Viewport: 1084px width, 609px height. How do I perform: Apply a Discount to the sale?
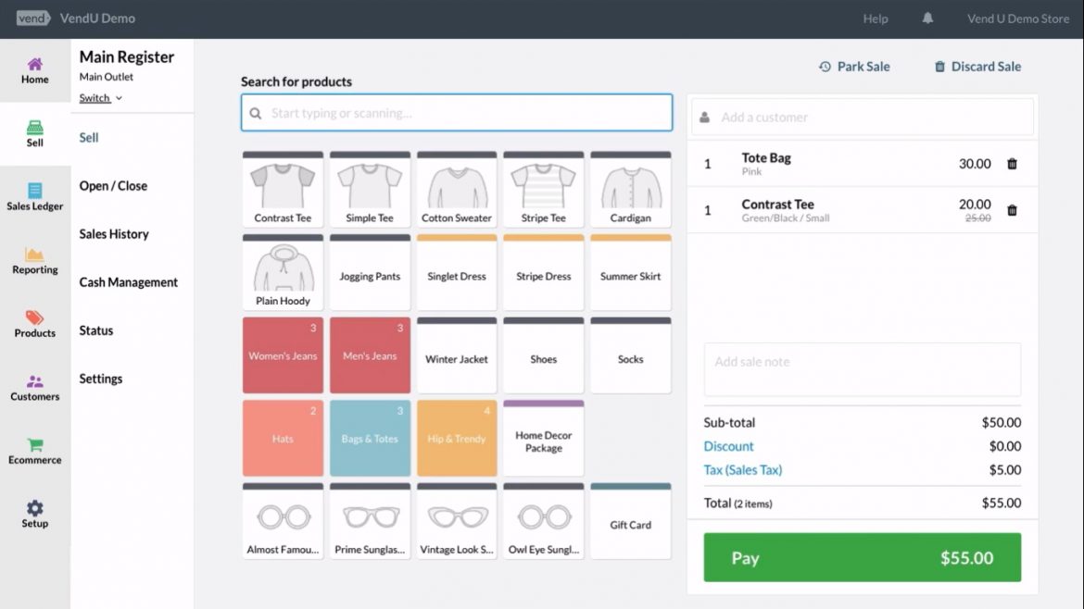(x=729, y=446)
